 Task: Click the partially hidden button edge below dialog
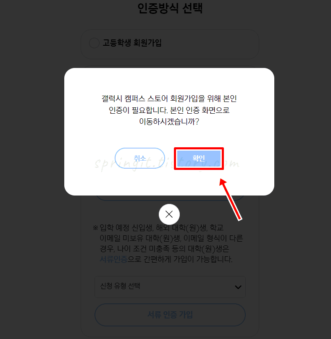pos(170,198)
